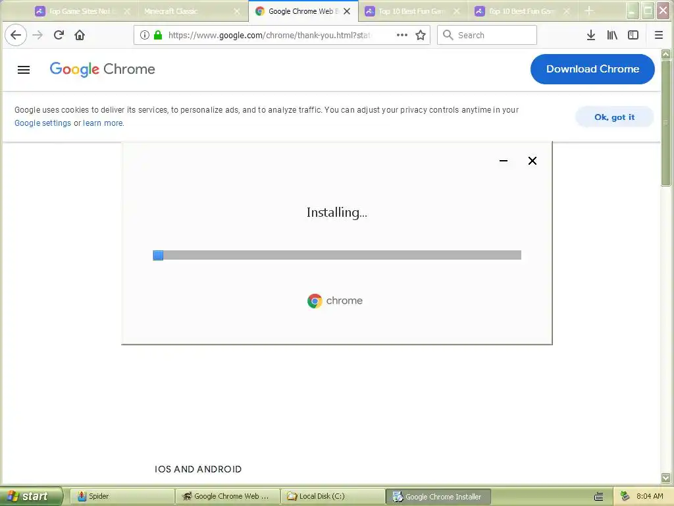The image size is (674, 506).
Task: Click the installing progress bar
Action: click(x=337, y=255)
